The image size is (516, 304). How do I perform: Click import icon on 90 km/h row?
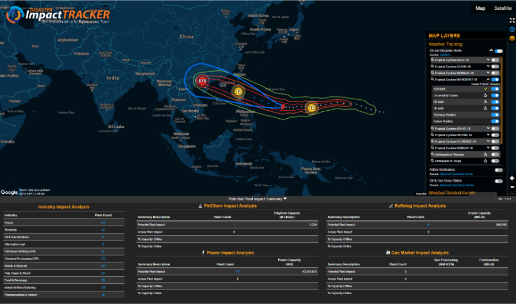click(485, 108)
